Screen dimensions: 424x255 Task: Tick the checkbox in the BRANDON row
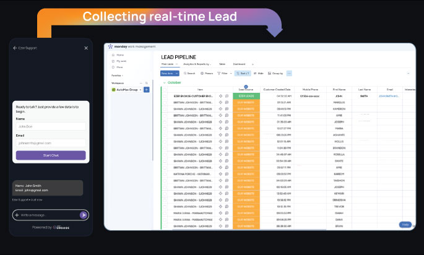click(x=165, y=148)
